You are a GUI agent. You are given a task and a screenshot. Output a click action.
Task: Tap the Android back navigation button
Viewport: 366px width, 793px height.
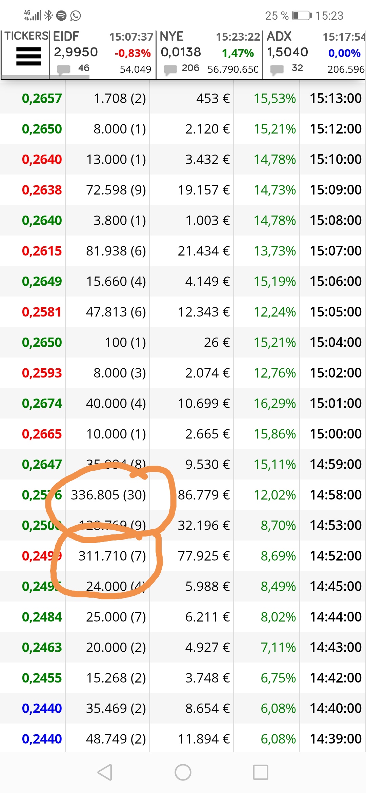tap(105, 772)
